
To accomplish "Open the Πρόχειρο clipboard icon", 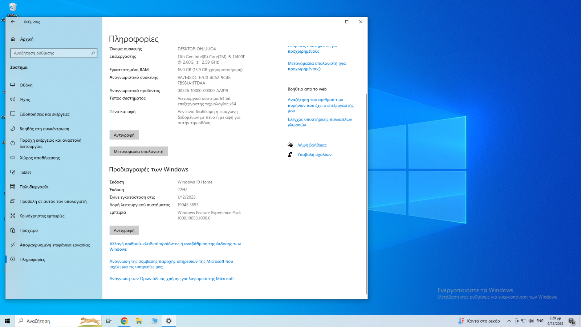I will pyautogui.click(x=13, y=230).
